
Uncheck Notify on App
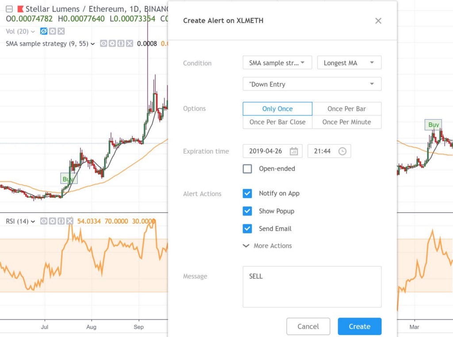click(247, 194)
